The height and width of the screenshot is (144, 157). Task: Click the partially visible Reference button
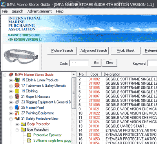[x=150, y=51]
